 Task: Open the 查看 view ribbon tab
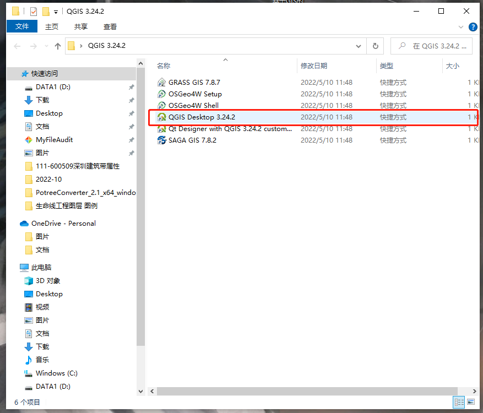tap(110, 27)
